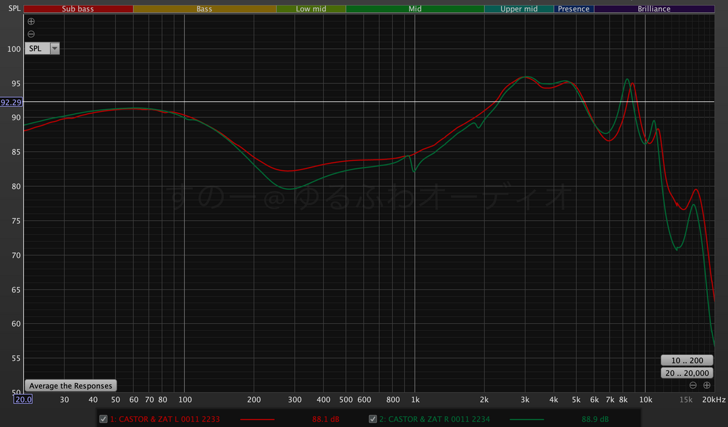Click the 20.0 start frequency field

(x=23, y=400)
